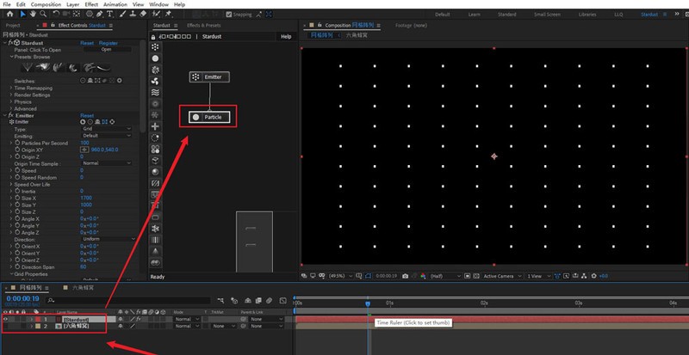This screenshot has height=355, width=689.
Task: Click the timeline playhead on the time ruler
Action: 368,303
